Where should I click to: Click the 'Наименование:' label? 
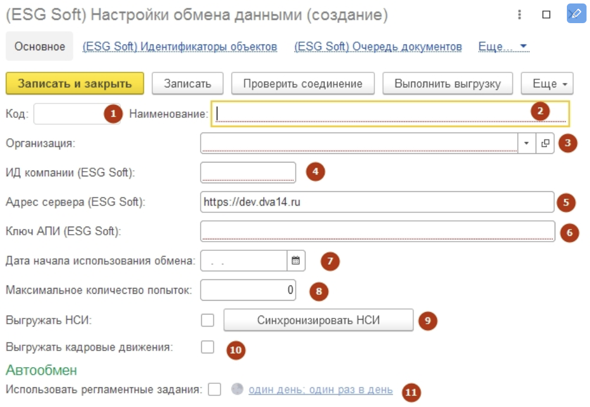(168, 113)
